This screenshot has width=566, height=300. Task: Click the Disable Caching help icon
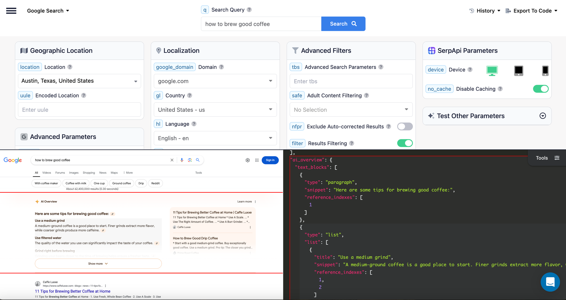(x=500, y=89)
